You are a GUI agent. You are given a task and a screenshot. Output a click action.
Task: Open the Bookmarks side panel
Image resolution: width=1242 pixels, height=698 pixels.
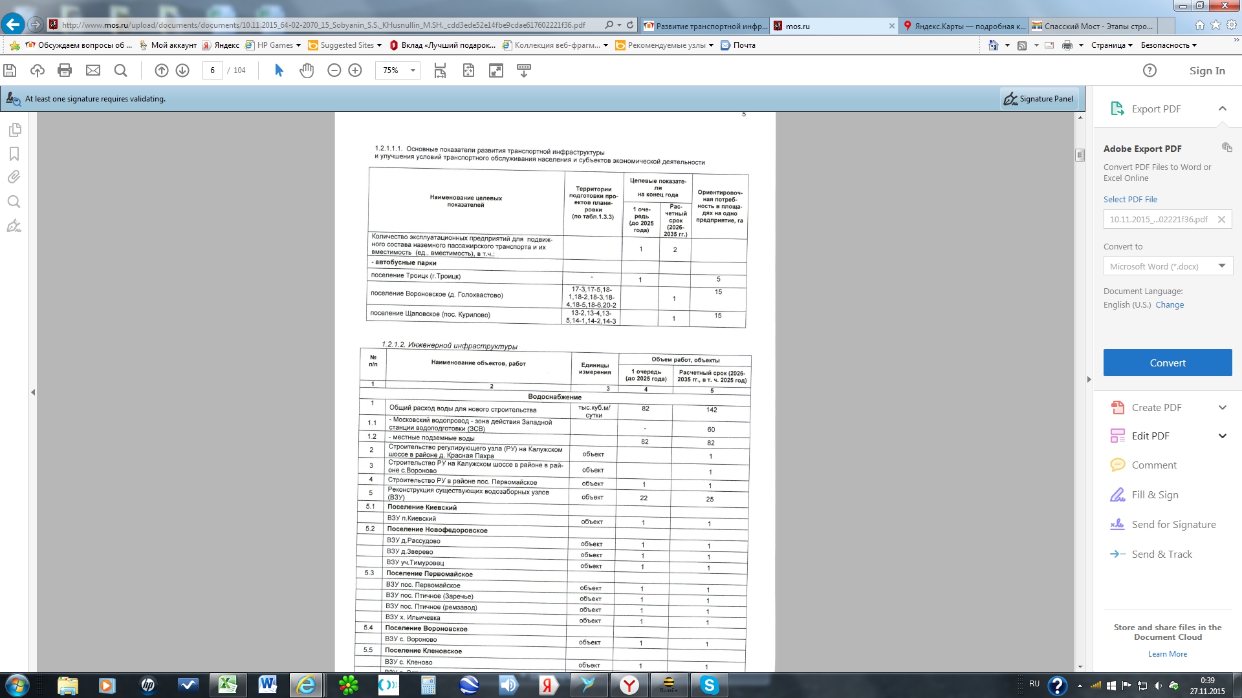14,154
